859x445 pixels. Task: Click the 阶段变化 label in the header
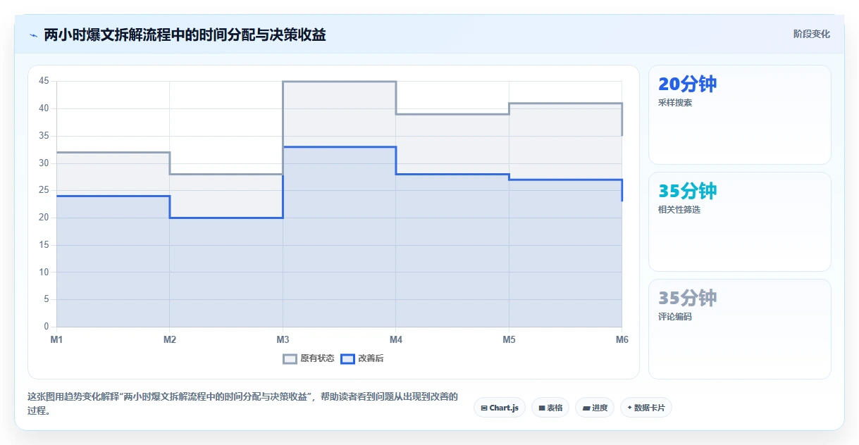coord(812,34)
